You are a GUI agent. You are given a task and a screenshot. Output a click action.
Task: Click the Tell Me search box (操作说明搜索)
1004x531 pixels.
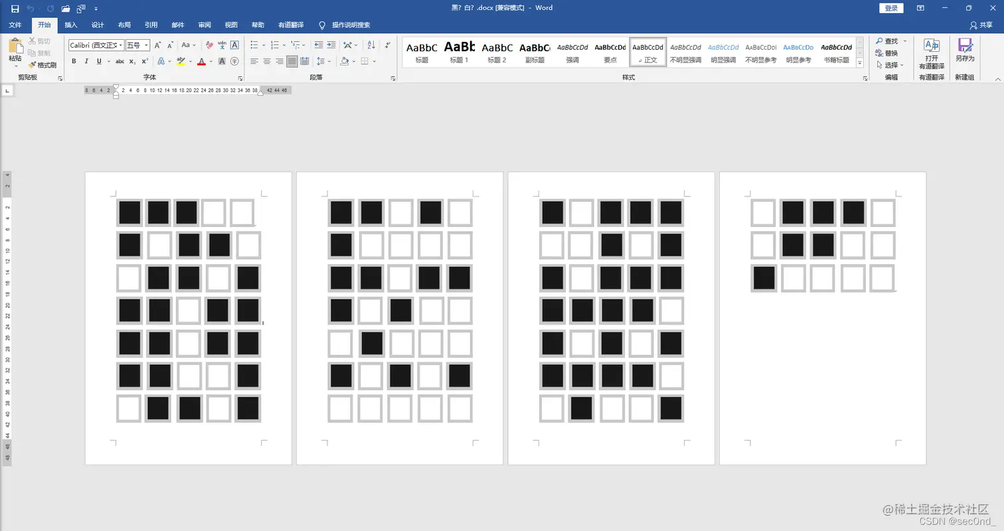pos(345,25)
